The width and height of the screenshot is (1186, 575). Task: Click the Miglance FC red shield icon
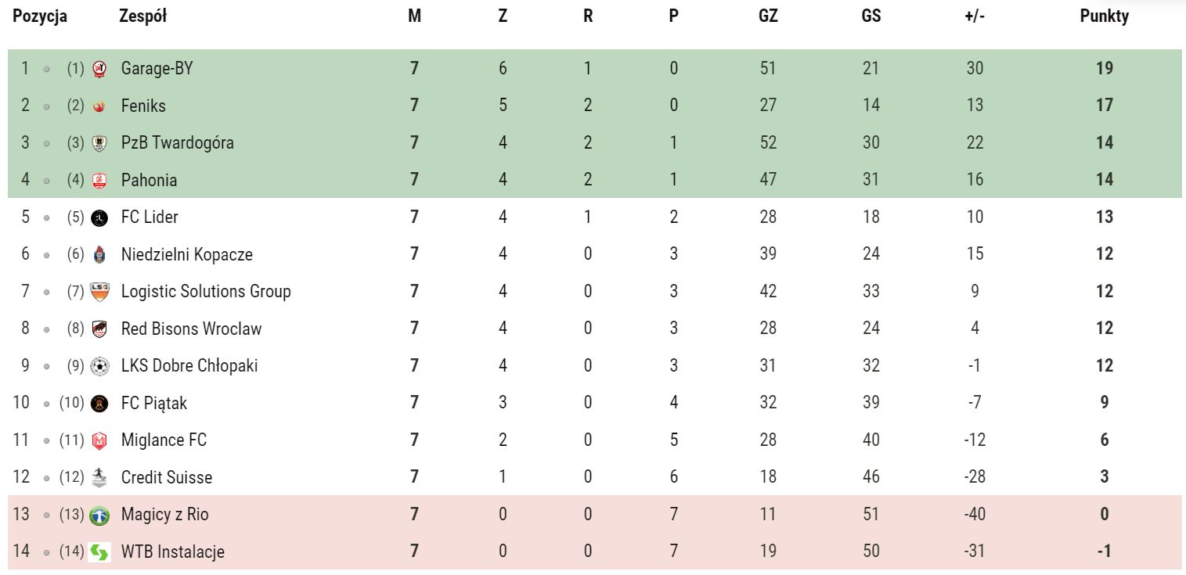[x=99, y=440]
